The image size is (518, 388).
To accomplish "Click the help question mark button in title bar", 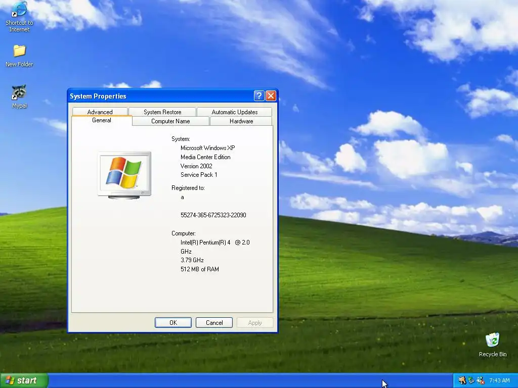I will 259,96.
